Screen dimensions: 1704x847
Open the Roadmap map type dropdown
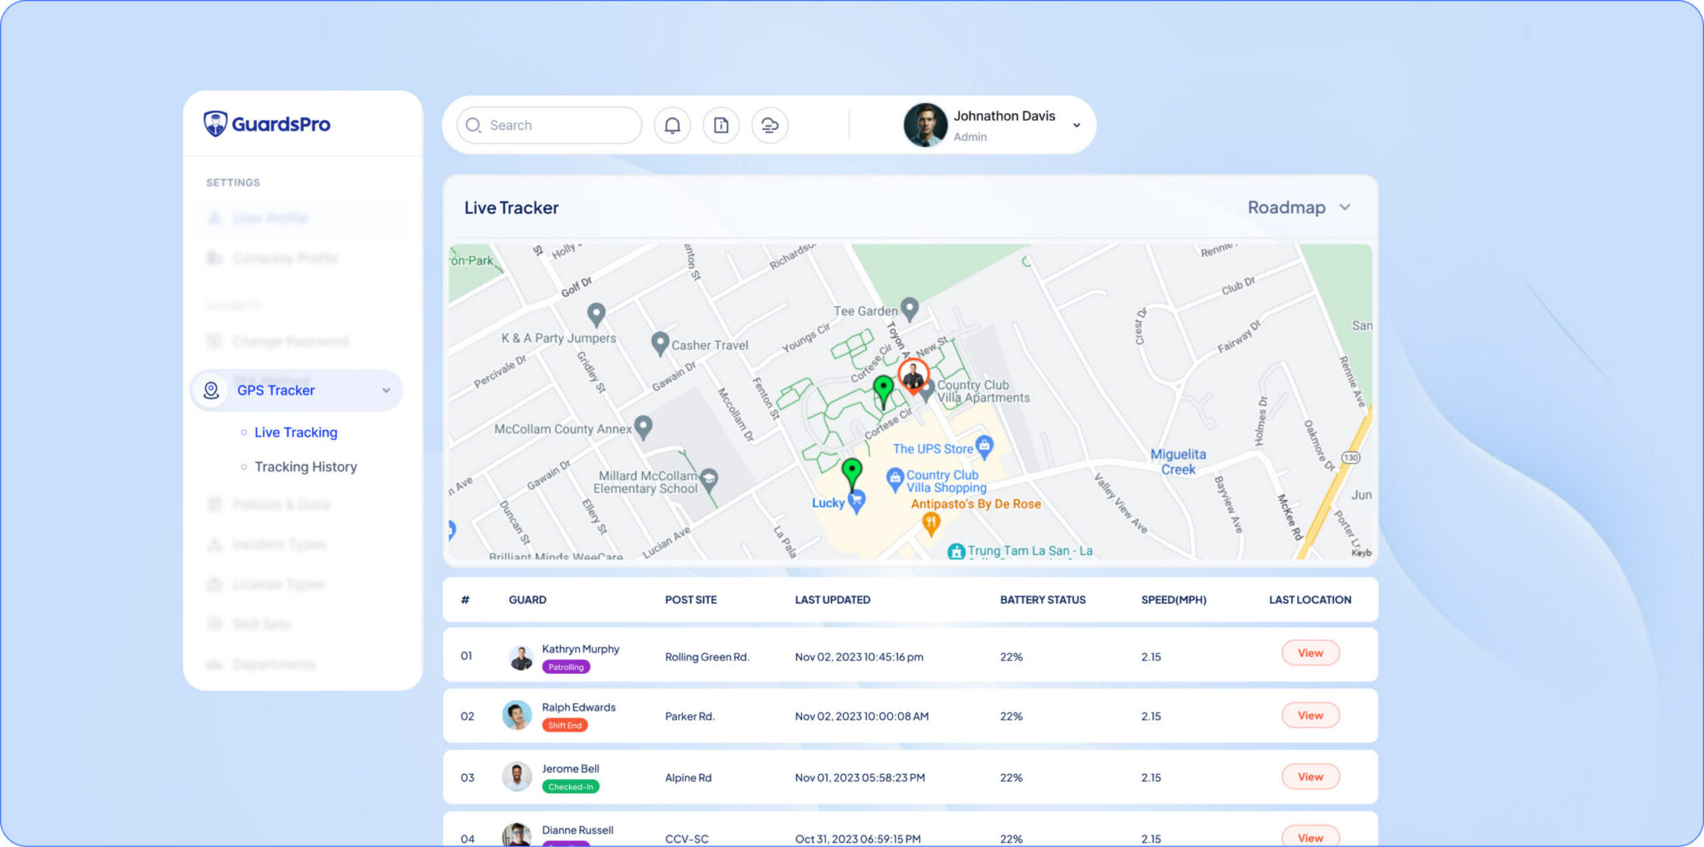pyautogui.click(x=1298, y=208)
